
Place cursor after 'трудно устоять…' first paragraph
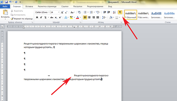pyautogui.click(x=54, y=47)
